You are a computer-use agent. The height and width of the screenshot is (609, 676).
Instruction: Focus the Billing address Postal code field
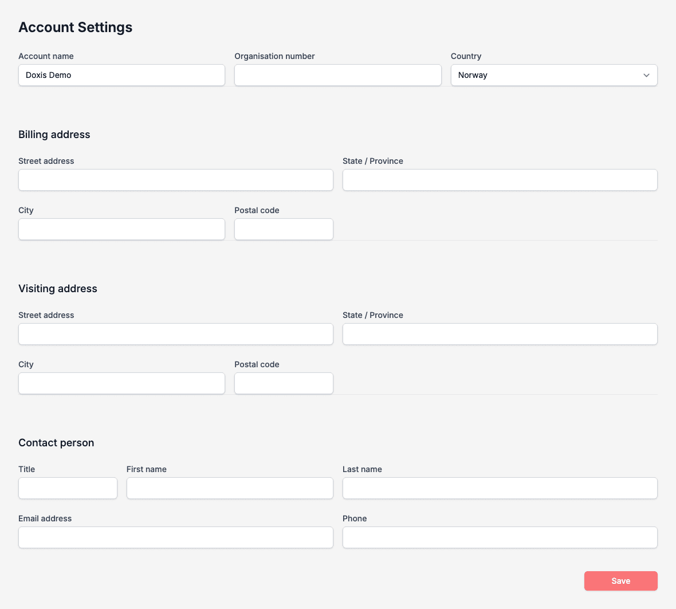(x=284, y=229)
